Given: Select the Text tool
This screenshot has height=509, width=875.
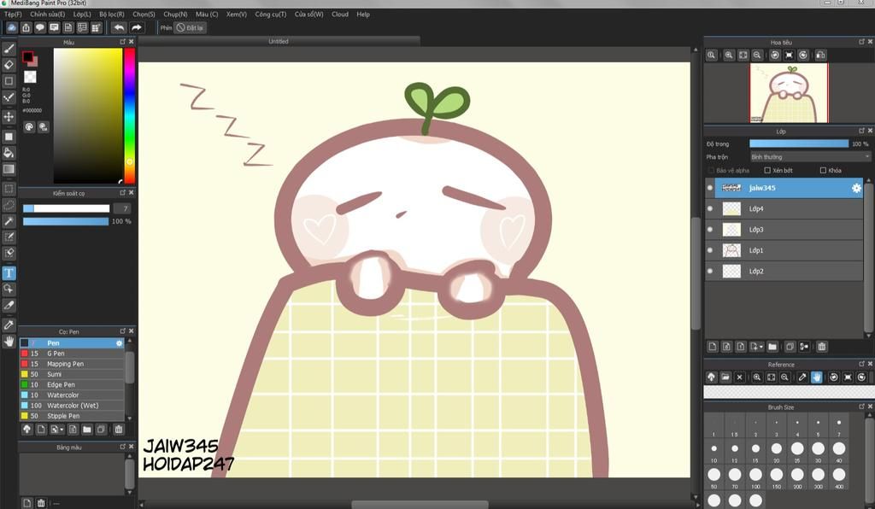Looking at the screenshot, I should pos(9,272).
